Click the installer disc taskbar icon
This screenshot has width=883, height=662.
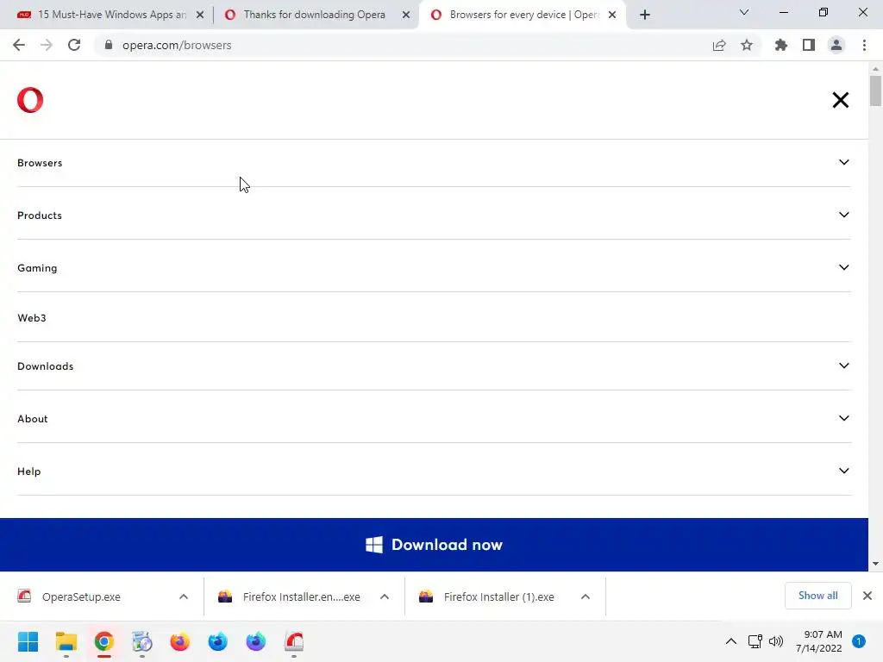pyautogui.click(x=142, y=641)
